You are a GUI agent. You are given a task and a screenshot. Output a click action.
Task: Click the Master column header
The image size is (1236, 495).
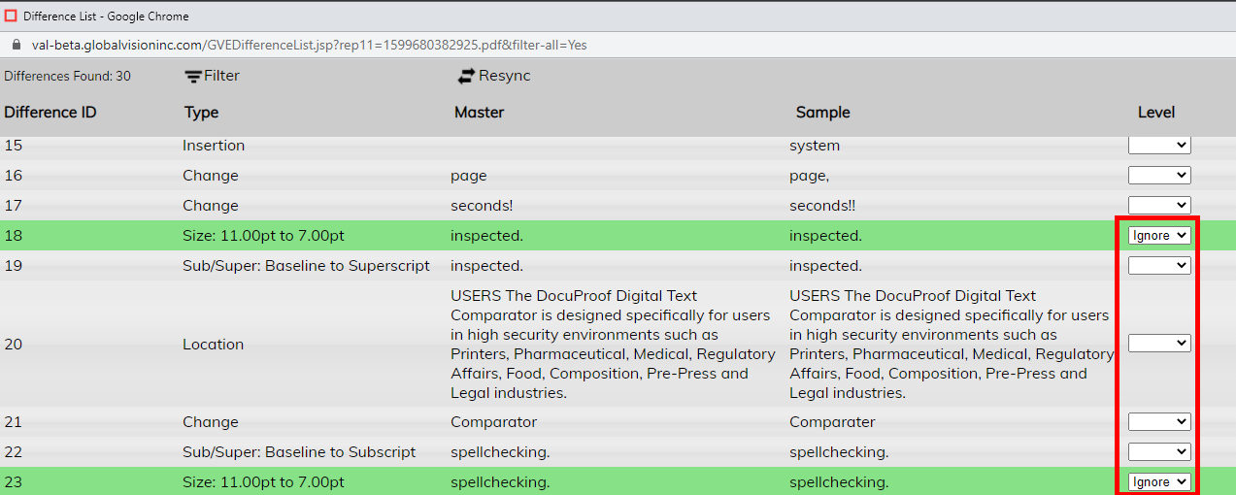[x=479, y=113]
